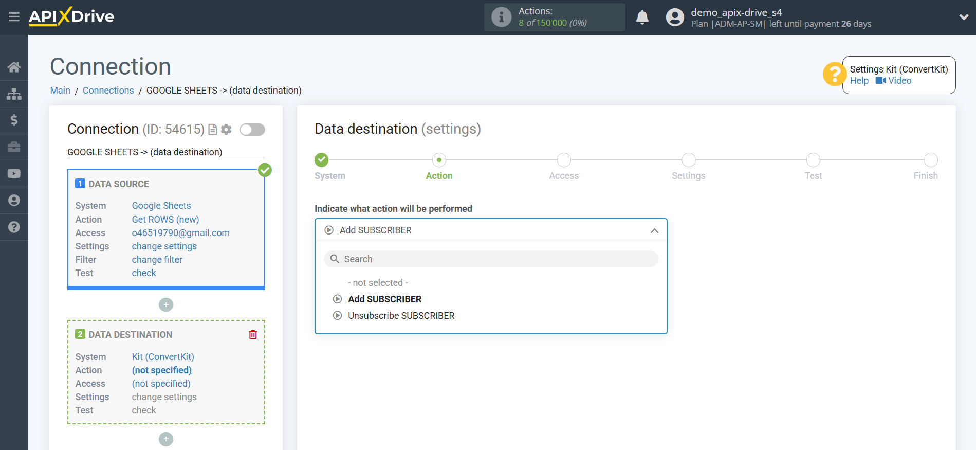Click the demo_apix-drive_s4 account name

[736, 12]
